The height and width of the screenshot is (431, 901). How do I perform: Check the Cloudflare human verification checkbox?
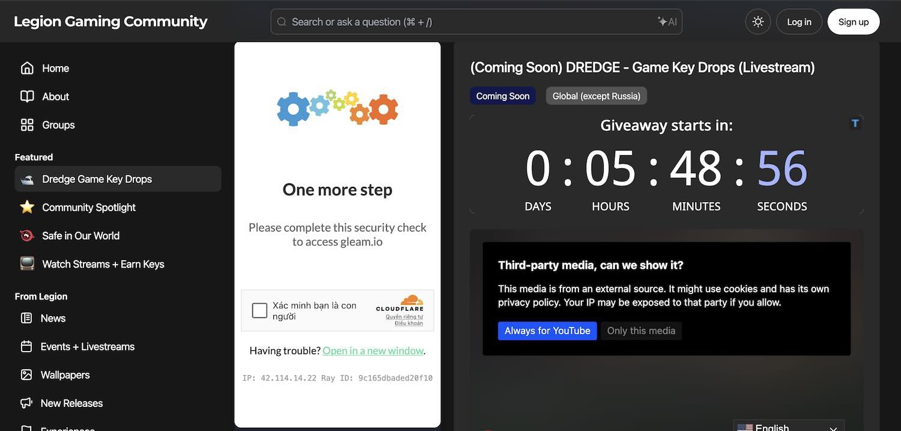pos(259,310)
